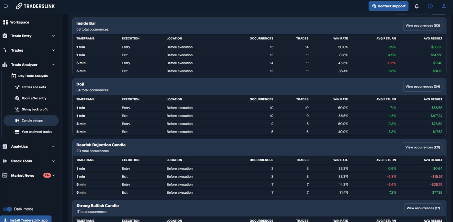Click the Giving back profit icon
Image resolution: width=453 pixels, height=222 pixels.
17,109
